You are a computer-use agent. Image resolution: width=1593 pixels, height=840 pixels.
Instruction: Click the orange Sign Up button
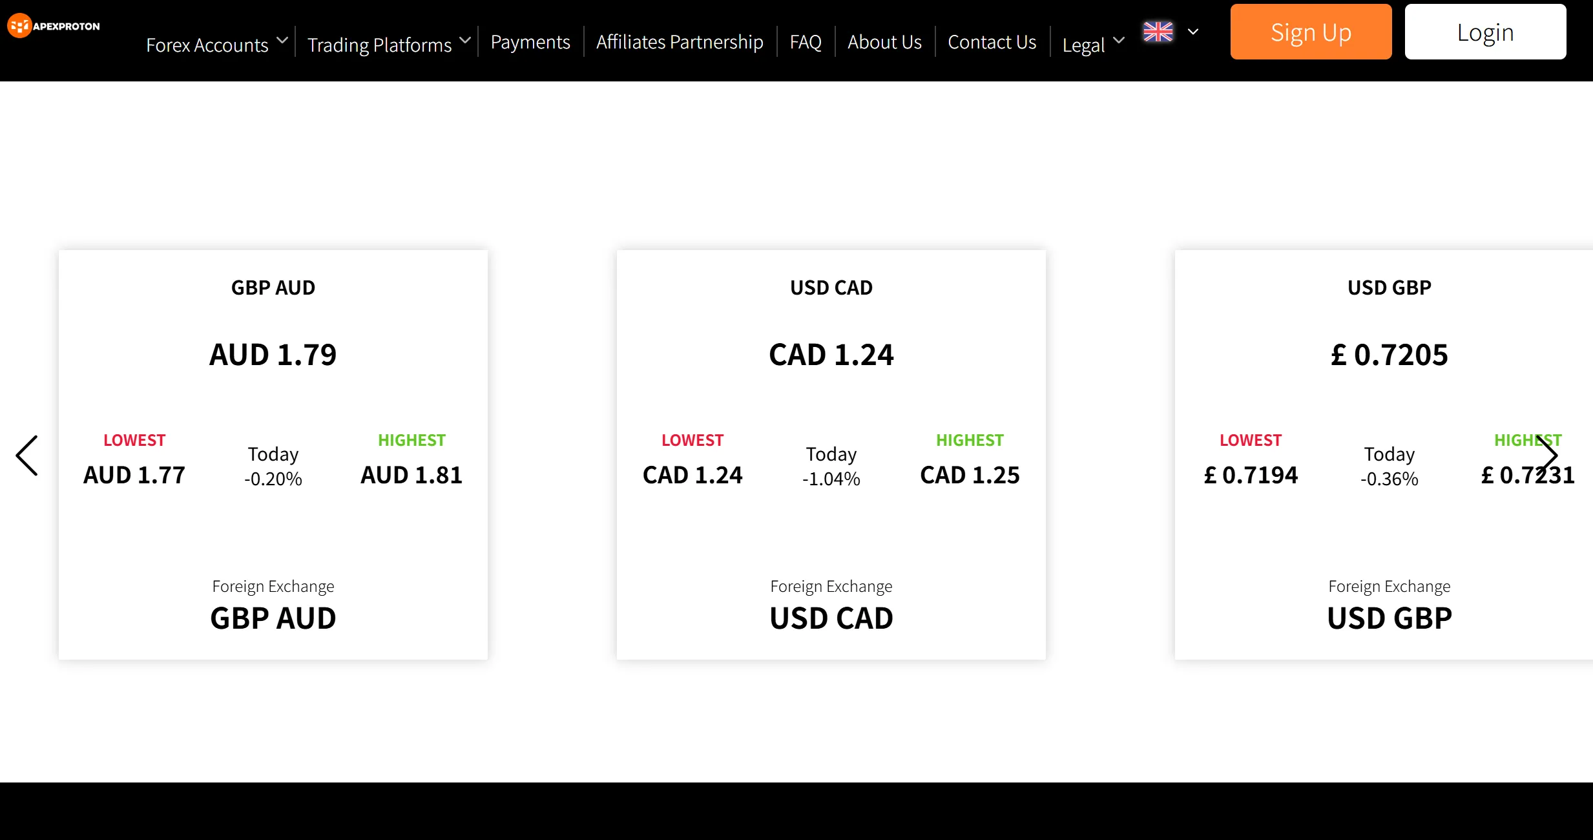[1311, 32]
